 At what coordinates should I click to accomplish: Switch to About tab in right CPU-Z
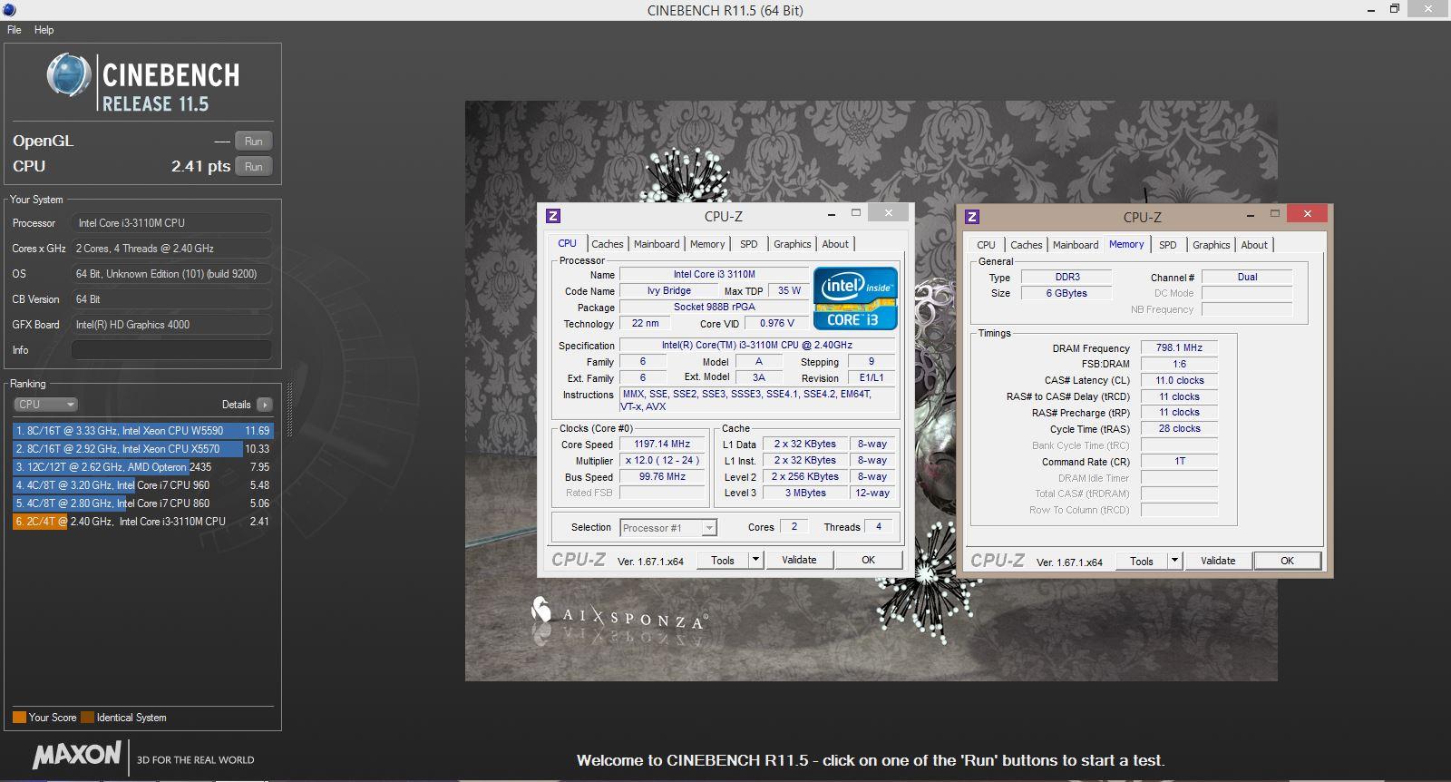click(x=1254, y=245)
